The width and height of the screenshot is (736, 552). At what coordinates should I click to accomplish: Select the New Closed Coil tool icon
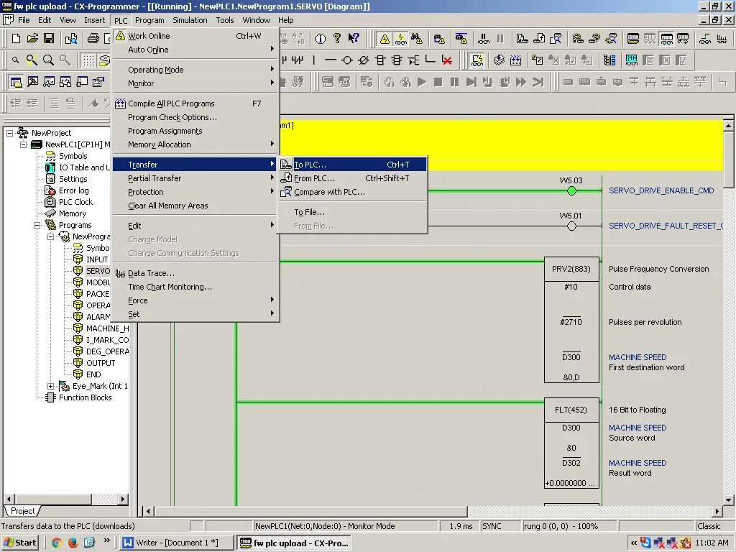[x=364, y=60]
